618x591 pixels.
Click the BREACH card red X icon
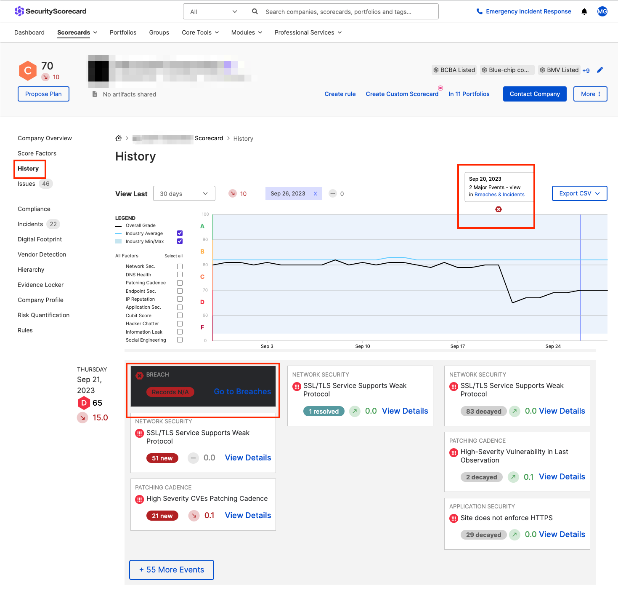140,375
